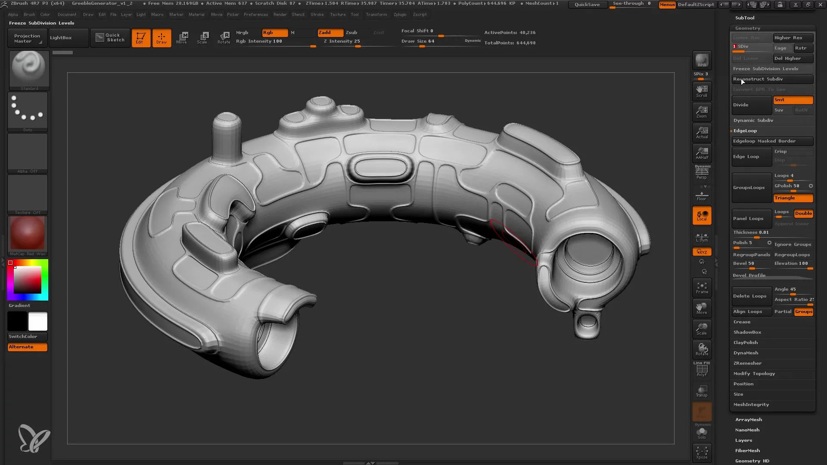Toggle the Mrgb mode
Screen dimensions: 827x465
(x=248, y=33)
